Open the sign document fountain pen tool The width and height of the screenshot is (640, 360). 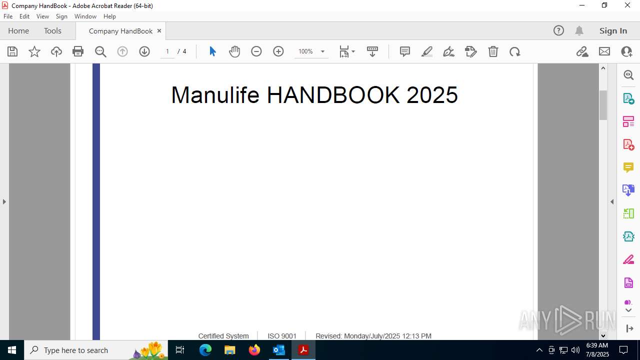click(449, 51)
